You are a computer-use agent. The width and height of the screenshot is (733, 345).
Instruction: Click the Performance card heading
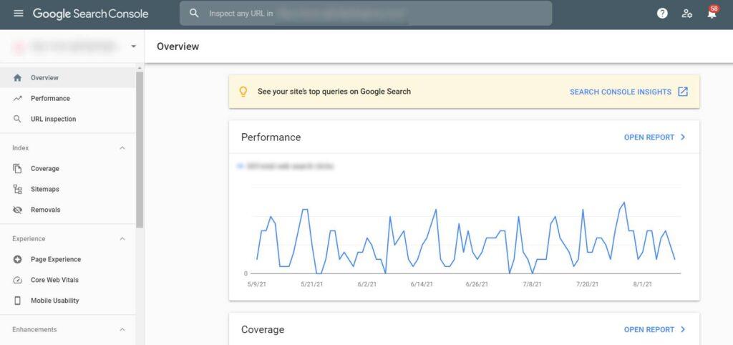tap(271, 137)
